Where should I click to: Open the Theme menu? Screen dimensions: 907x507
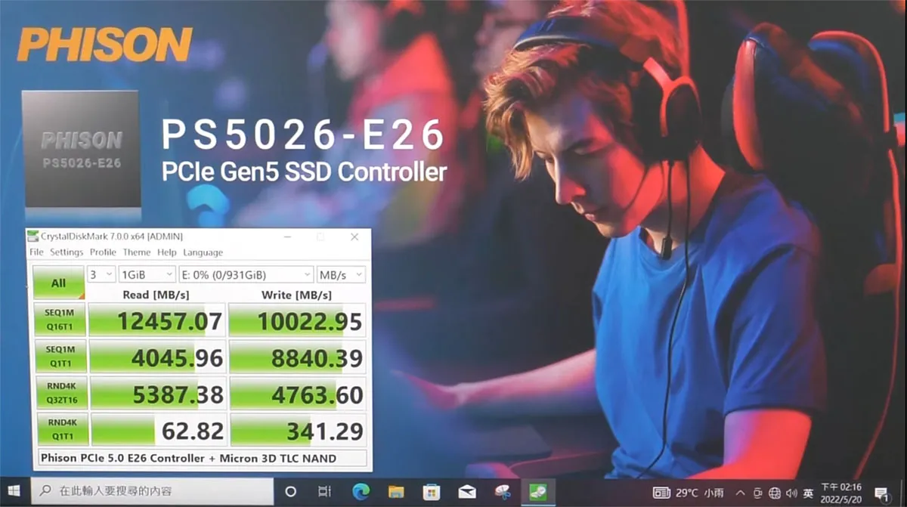137,252
